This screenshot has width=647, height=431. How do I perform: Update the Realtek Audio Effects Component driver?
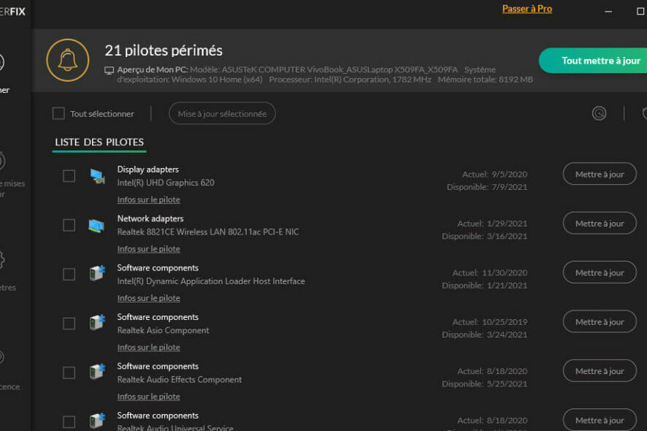click(600, 370)
